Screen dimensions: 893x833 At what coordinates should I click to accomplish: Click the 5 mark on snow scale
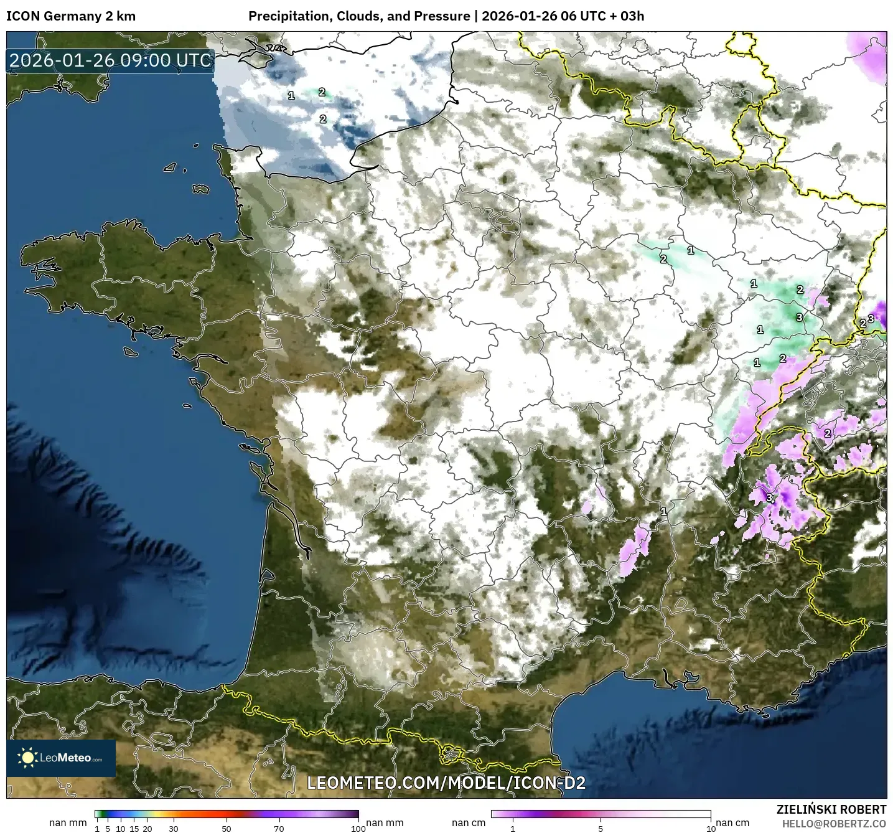601,828
